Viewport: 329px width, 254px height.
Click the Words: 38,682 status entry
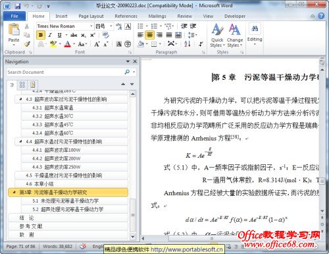click(x=57, y=247)
